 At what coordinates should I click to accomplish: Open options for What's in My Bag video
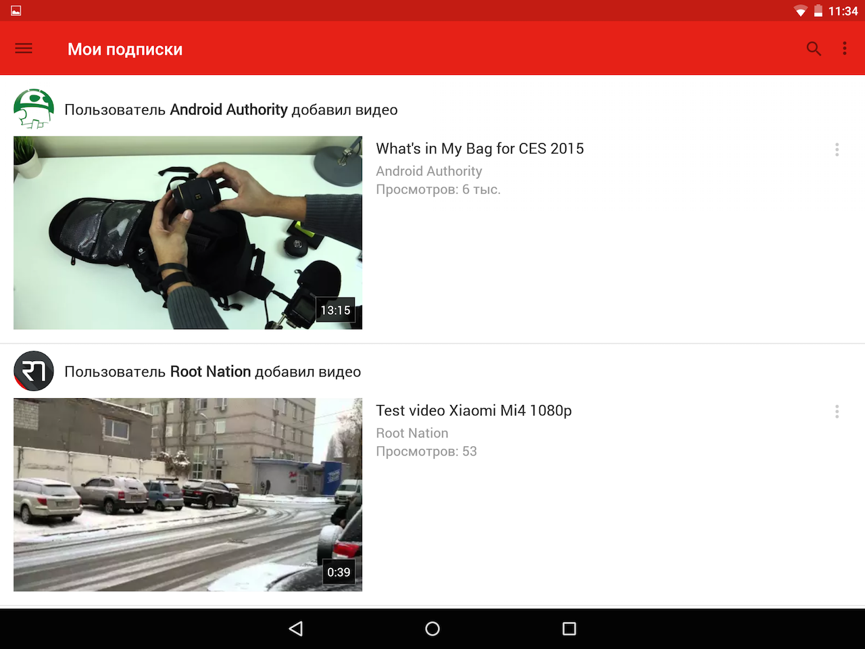pos(837,149)
